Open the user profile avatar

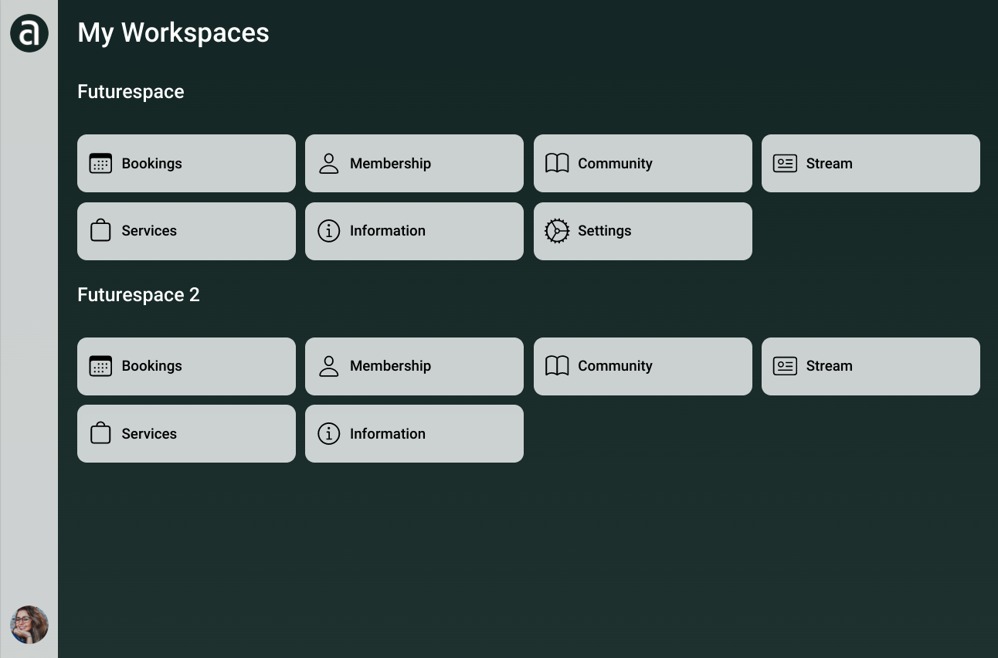pos(29,625)
